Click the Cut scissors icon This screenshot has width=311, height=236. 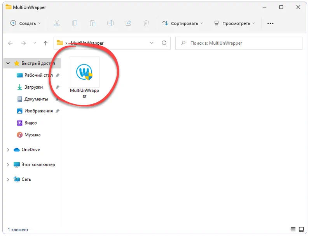[57, 23]
